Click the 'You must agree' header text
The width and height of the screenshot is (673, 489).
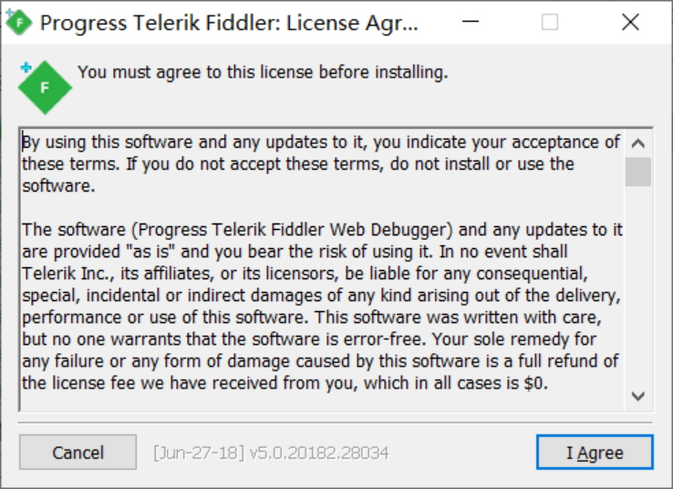tap(263, 72)
